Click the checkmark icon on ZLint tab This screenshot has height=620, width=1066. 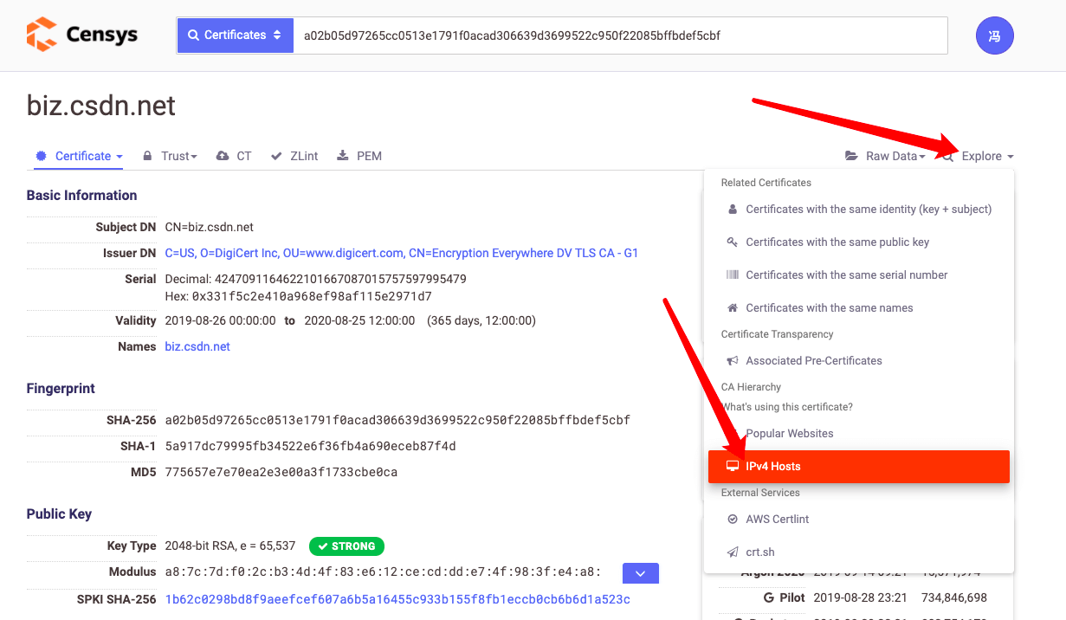tap(276, 156)
